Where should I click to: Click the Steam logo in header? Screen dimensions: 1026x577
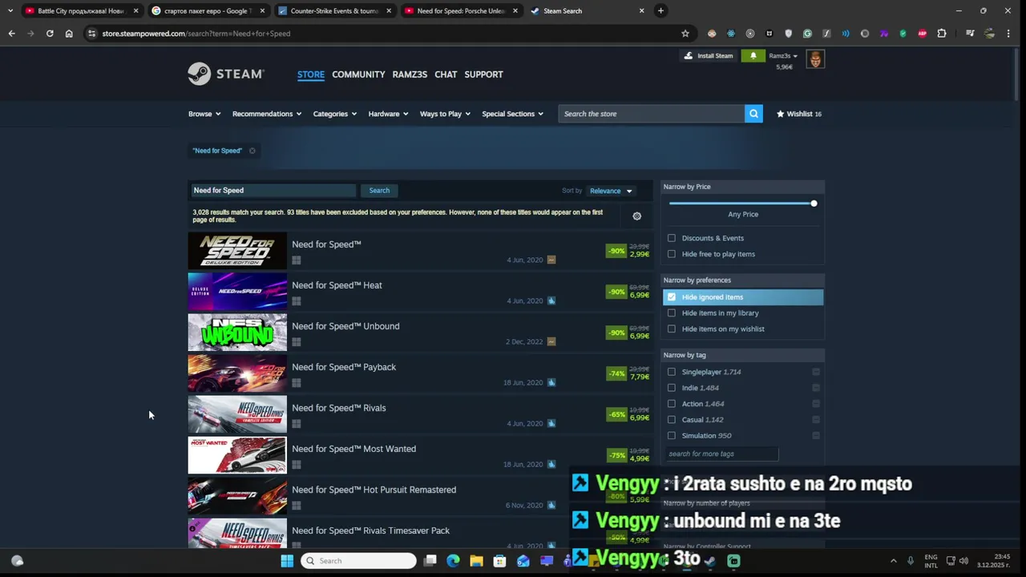225,74
